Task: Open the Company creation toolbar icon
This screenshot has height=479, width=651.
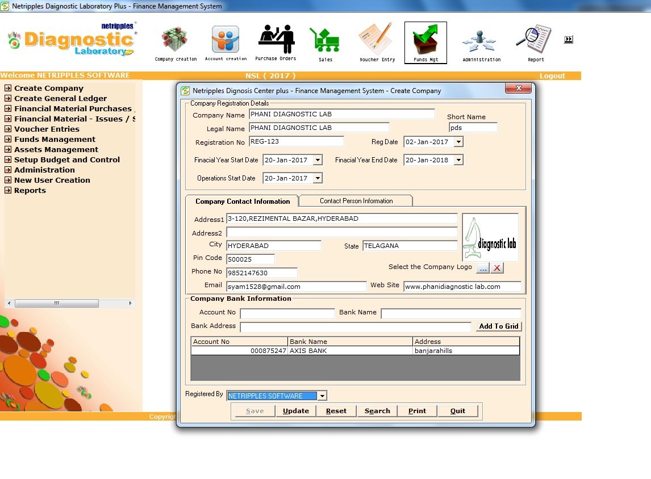Action: pos(175,41)
